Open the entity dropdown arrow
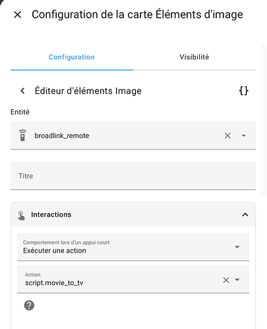 (x=243, y=136)
